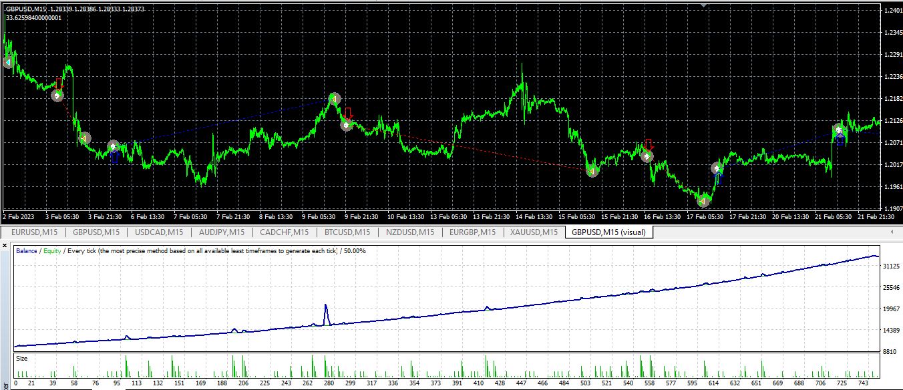Click the blue buy arrow near 3 Feb 21:30
The image size is (903, 390).
[x=114, y=157]
